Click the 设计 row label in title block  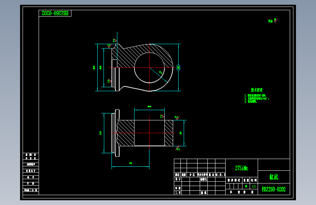(178, 179)
